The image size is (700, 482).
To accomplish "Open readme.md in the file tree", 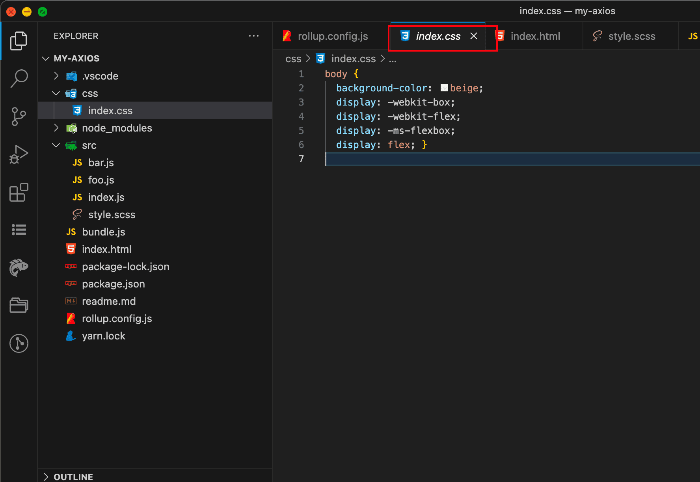I will pyautogui.click(x=155, y=301).
